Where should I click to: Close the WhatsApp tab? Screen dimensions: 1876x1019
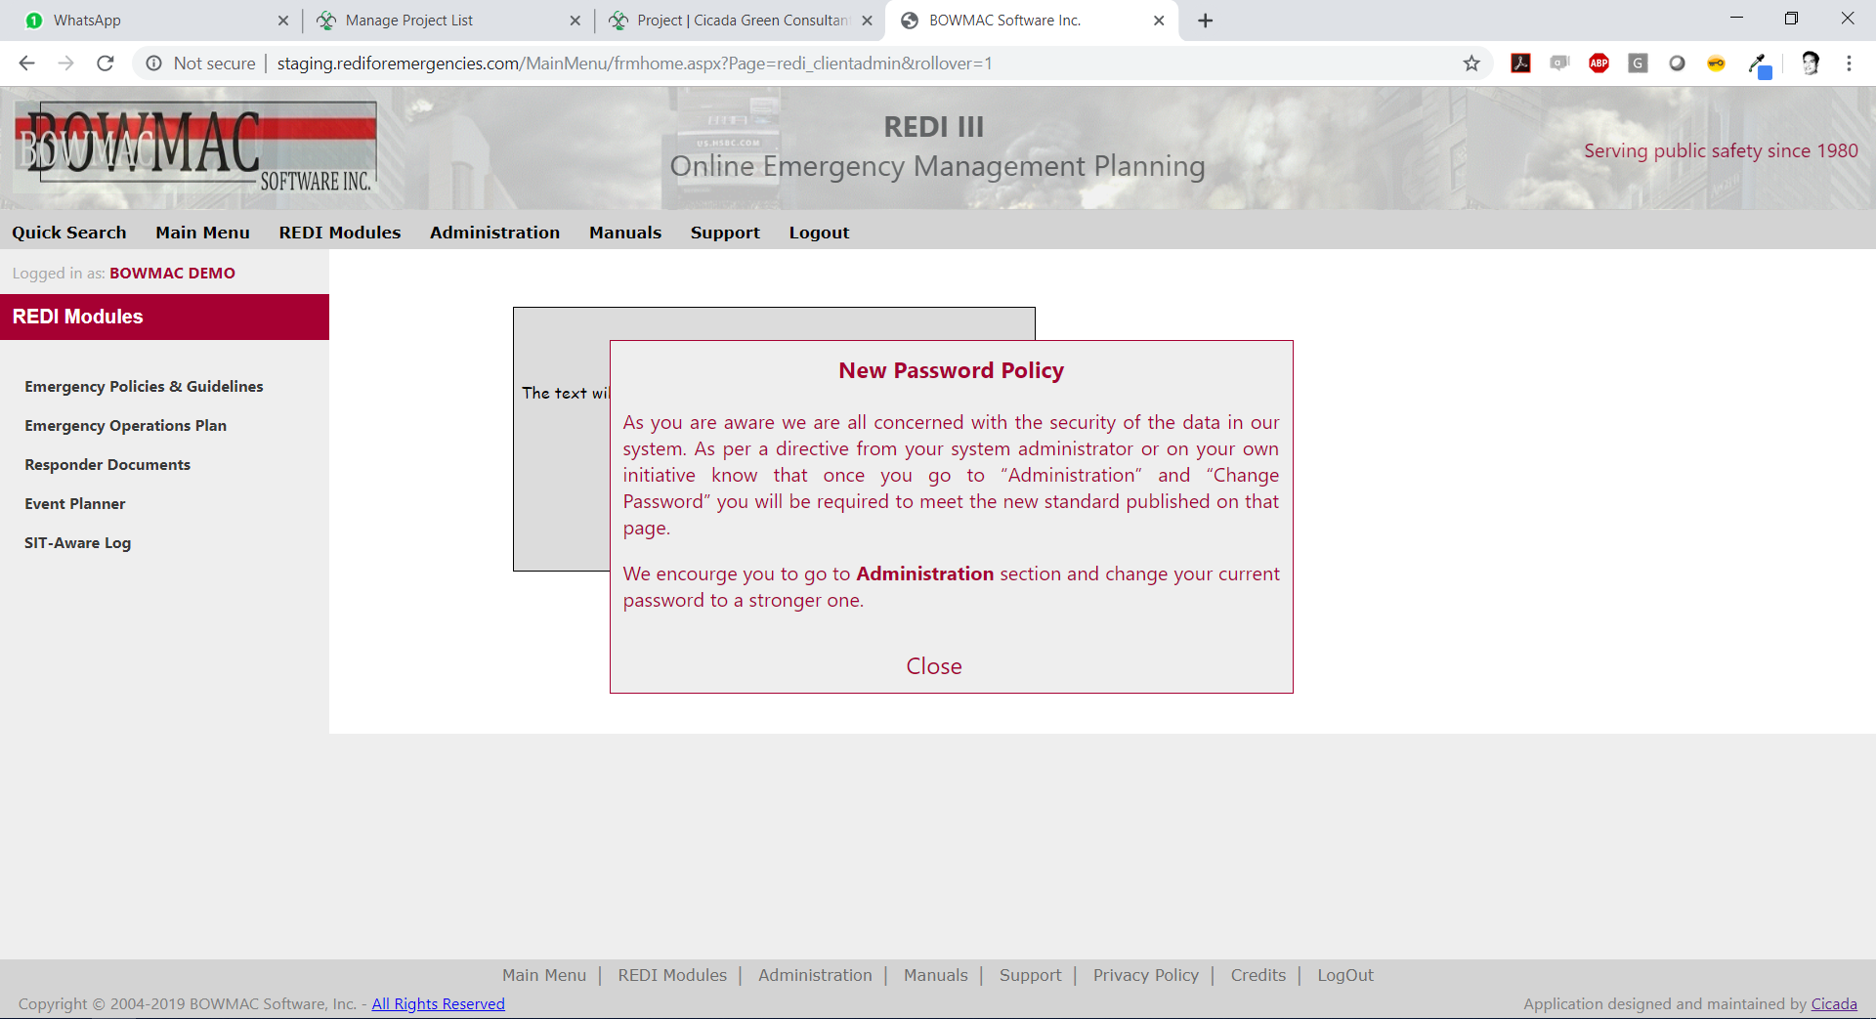pos(283,21)
